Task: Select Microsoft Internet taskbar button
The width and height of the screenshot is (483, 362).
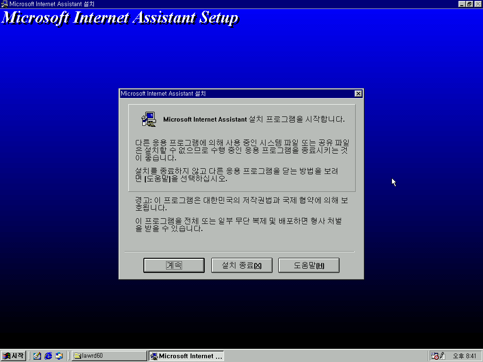Action: tap(186, 356)
